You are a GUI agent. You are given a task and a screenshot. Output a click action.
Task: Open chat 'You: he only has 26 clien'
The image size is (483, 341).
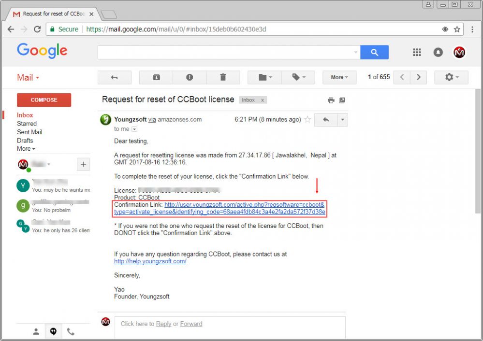[53, 226]
